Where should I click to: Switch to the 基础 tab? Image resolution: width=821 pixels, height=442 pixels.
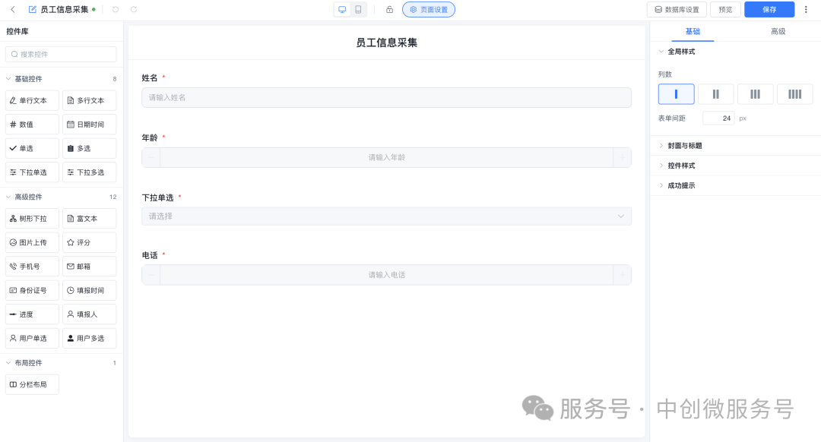tap(693, 31)
